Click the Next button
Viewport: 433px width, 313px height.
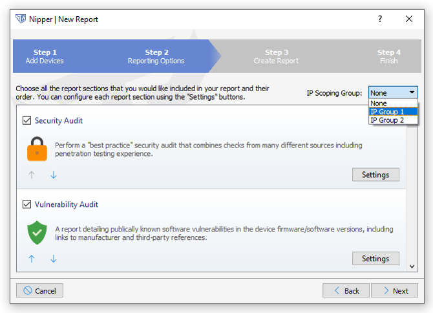click(394, 290)
